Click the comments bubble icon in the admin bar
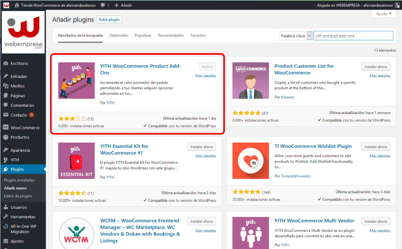Viewport: 402px width, 249px height. [x=103, y=5]
